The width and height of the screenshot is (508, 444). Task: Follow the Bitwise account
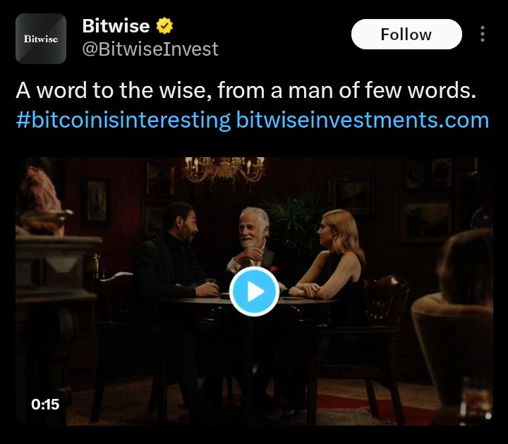[x=406, y=35]
